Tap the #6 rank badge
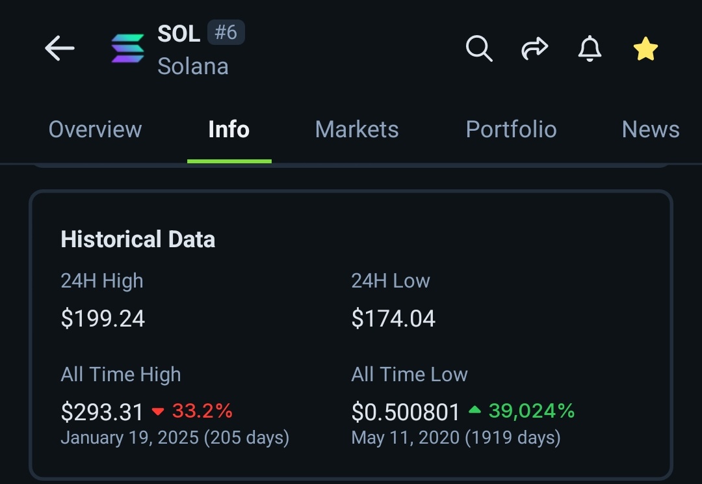The width and height of the screenshot is (702, 484). click(226, 33)
